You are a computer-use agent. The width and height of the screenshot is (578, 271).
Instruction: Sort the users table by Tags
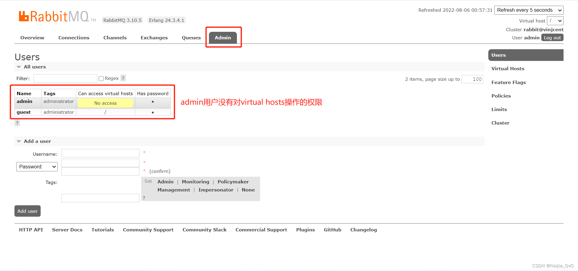coord(49,94)
